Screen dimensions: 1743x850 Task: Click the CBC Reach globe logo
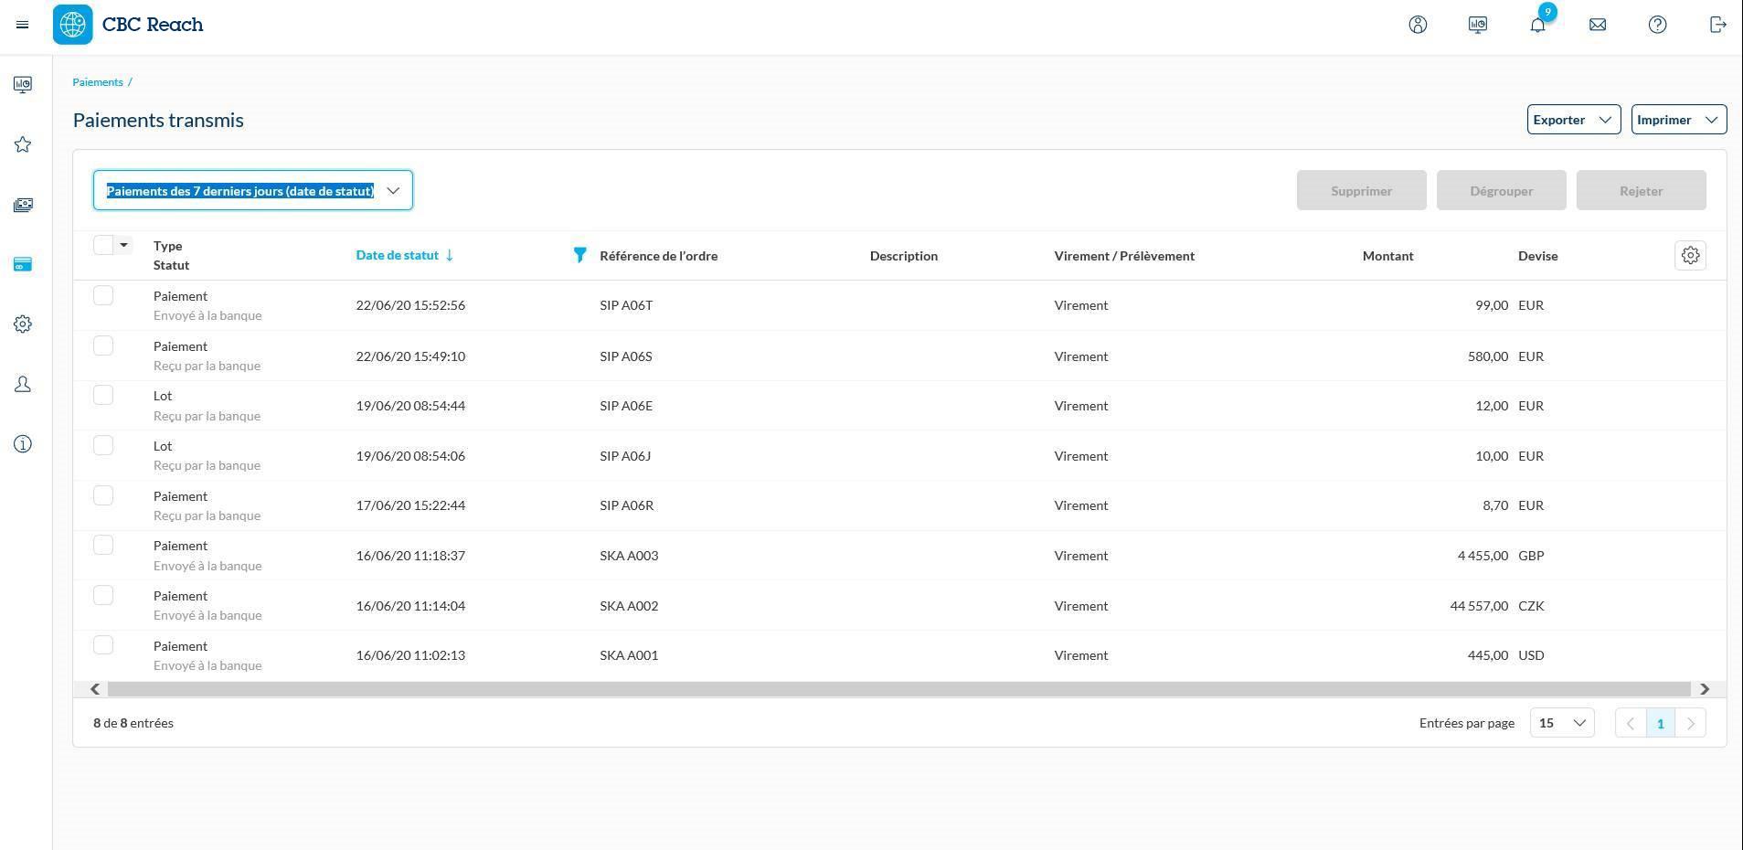point(73,25)
